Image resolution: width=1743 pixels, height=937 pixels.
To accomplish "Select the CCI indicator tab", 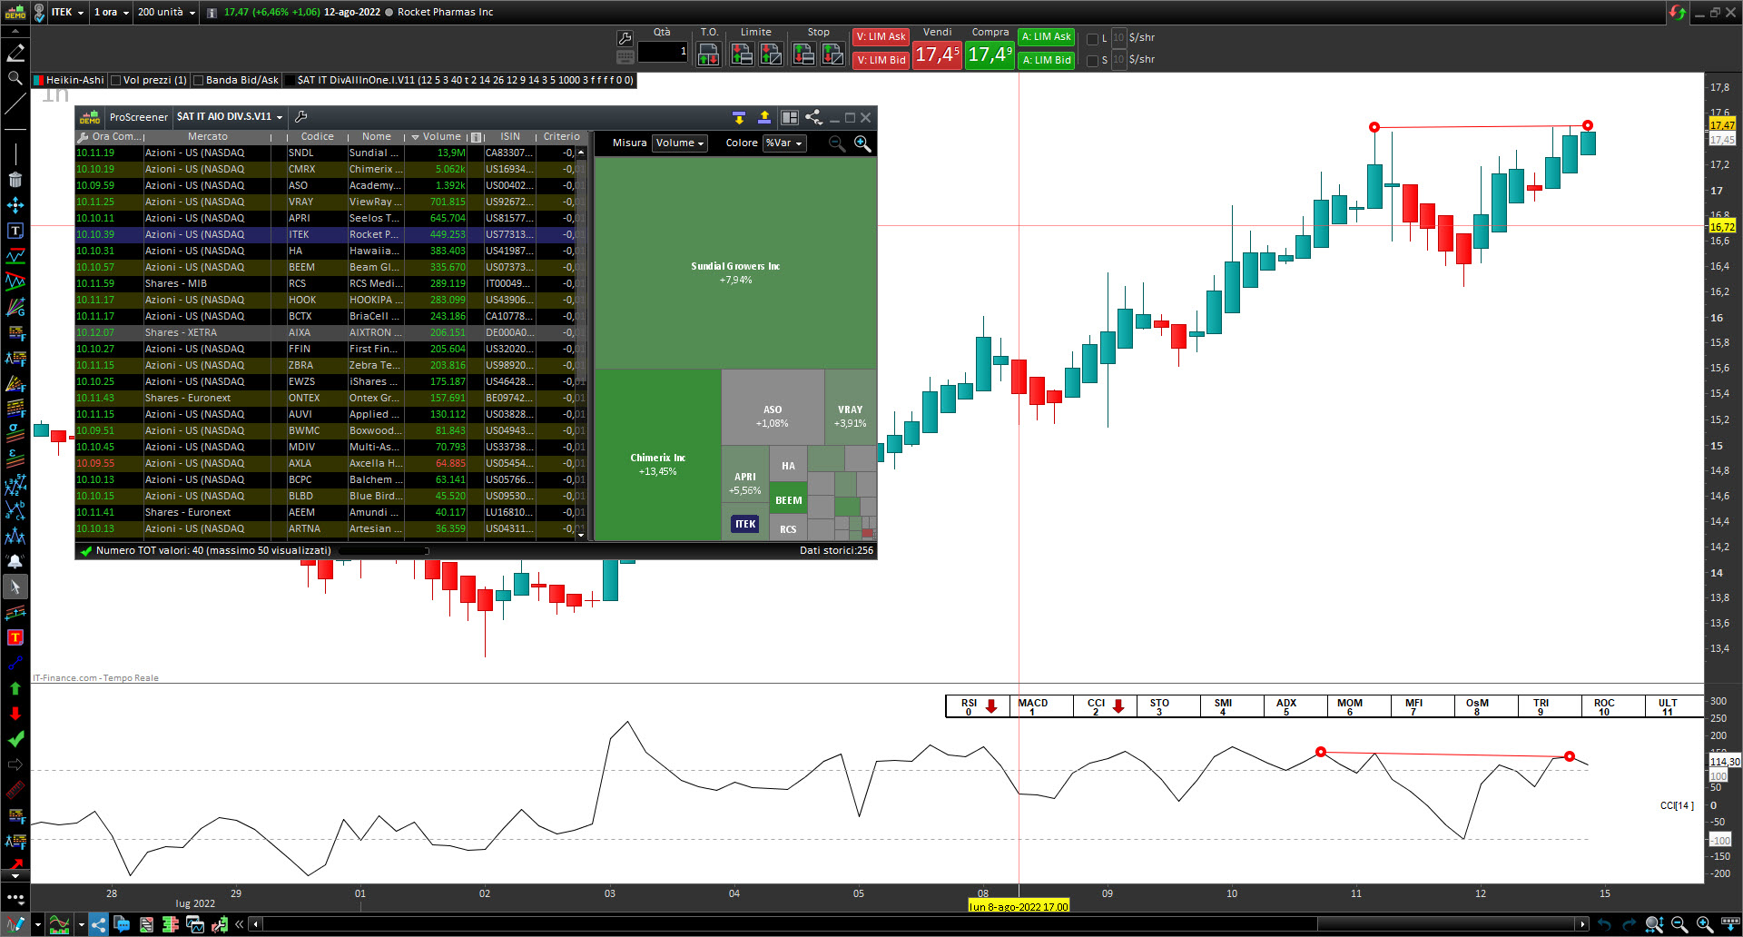I will [1105, 705].
